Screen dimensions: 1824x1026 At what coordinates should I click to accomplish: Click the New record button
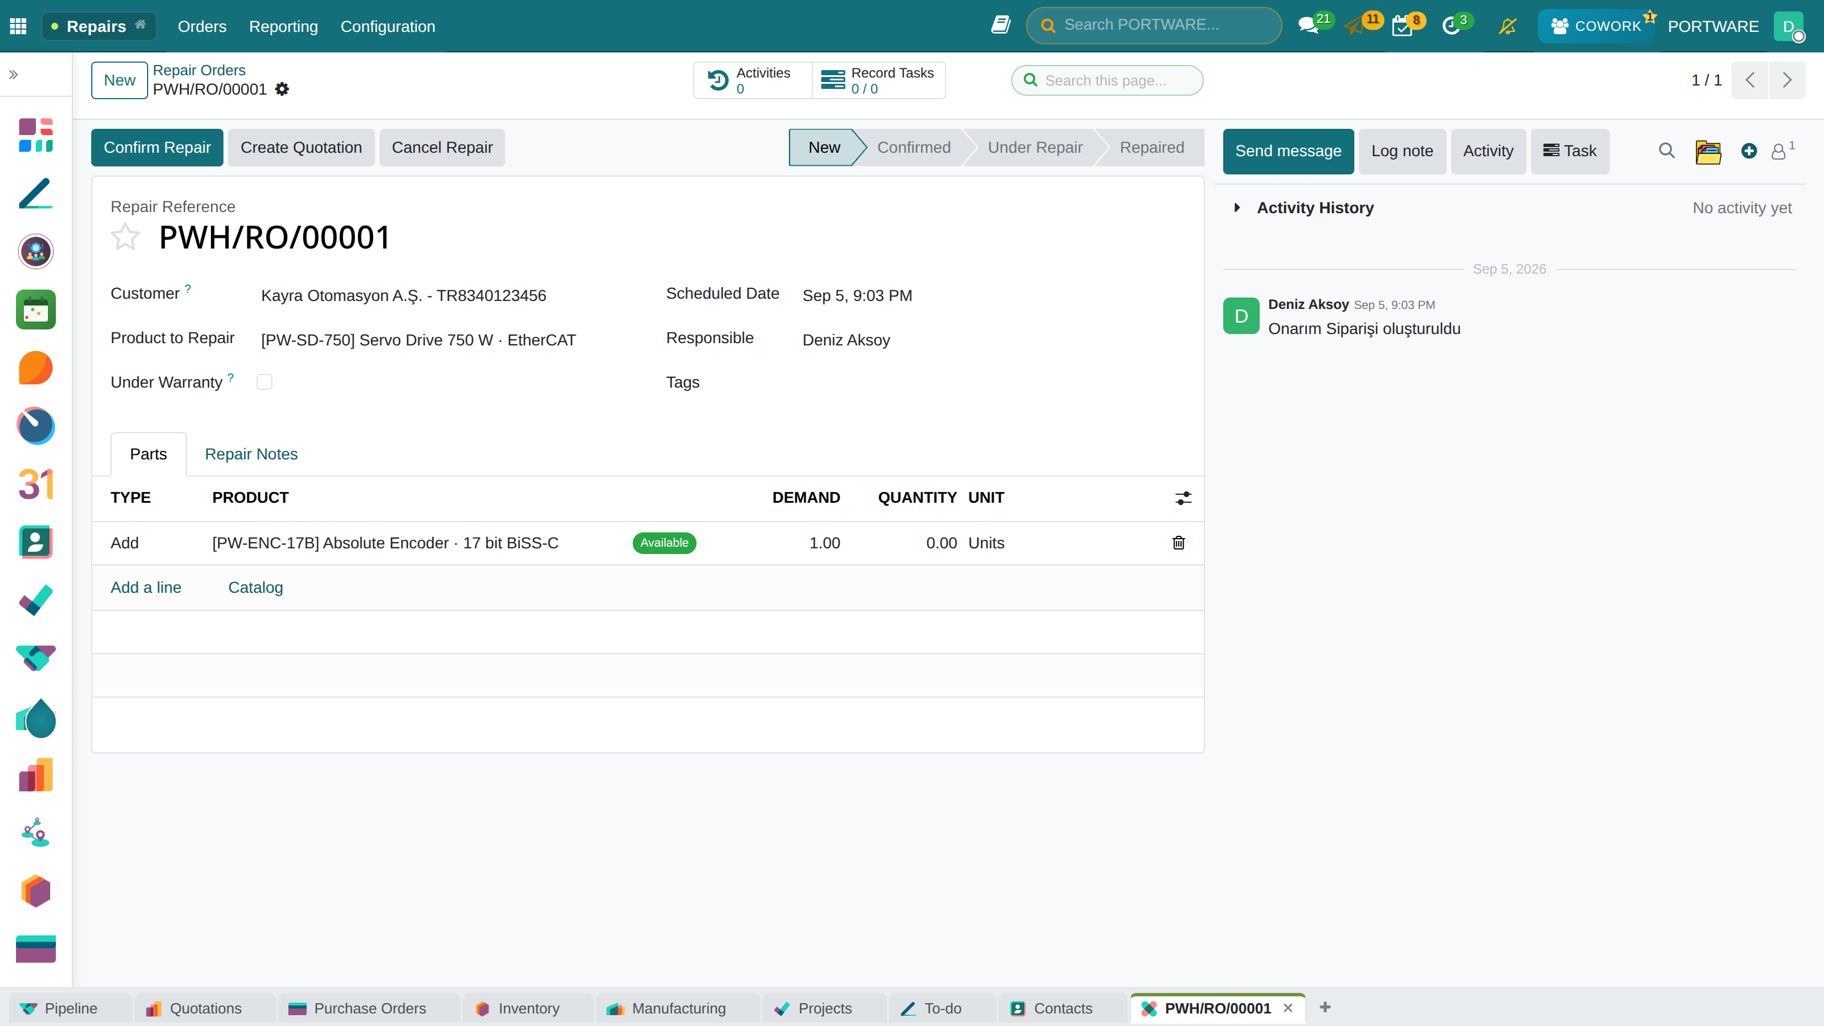119,80
